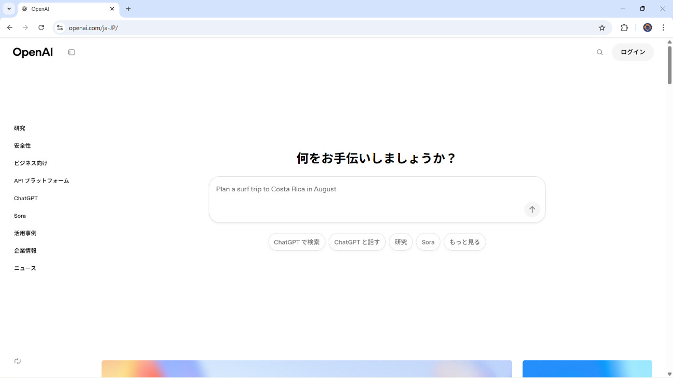The width and height of the screenshot is (673, 378).
Task: Expand the もっと見る options chip
Action: pos(464,242)
